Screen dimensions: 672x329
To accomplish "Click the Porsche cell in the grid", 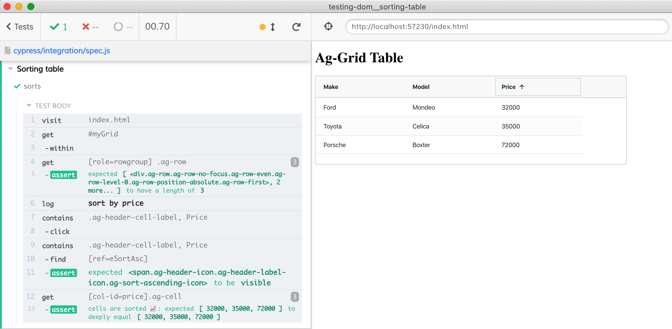I will coord(335,145).
